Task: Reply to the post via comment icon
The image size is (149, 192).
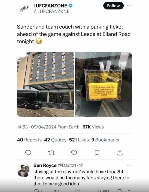Action: click(x=28, y=153)
